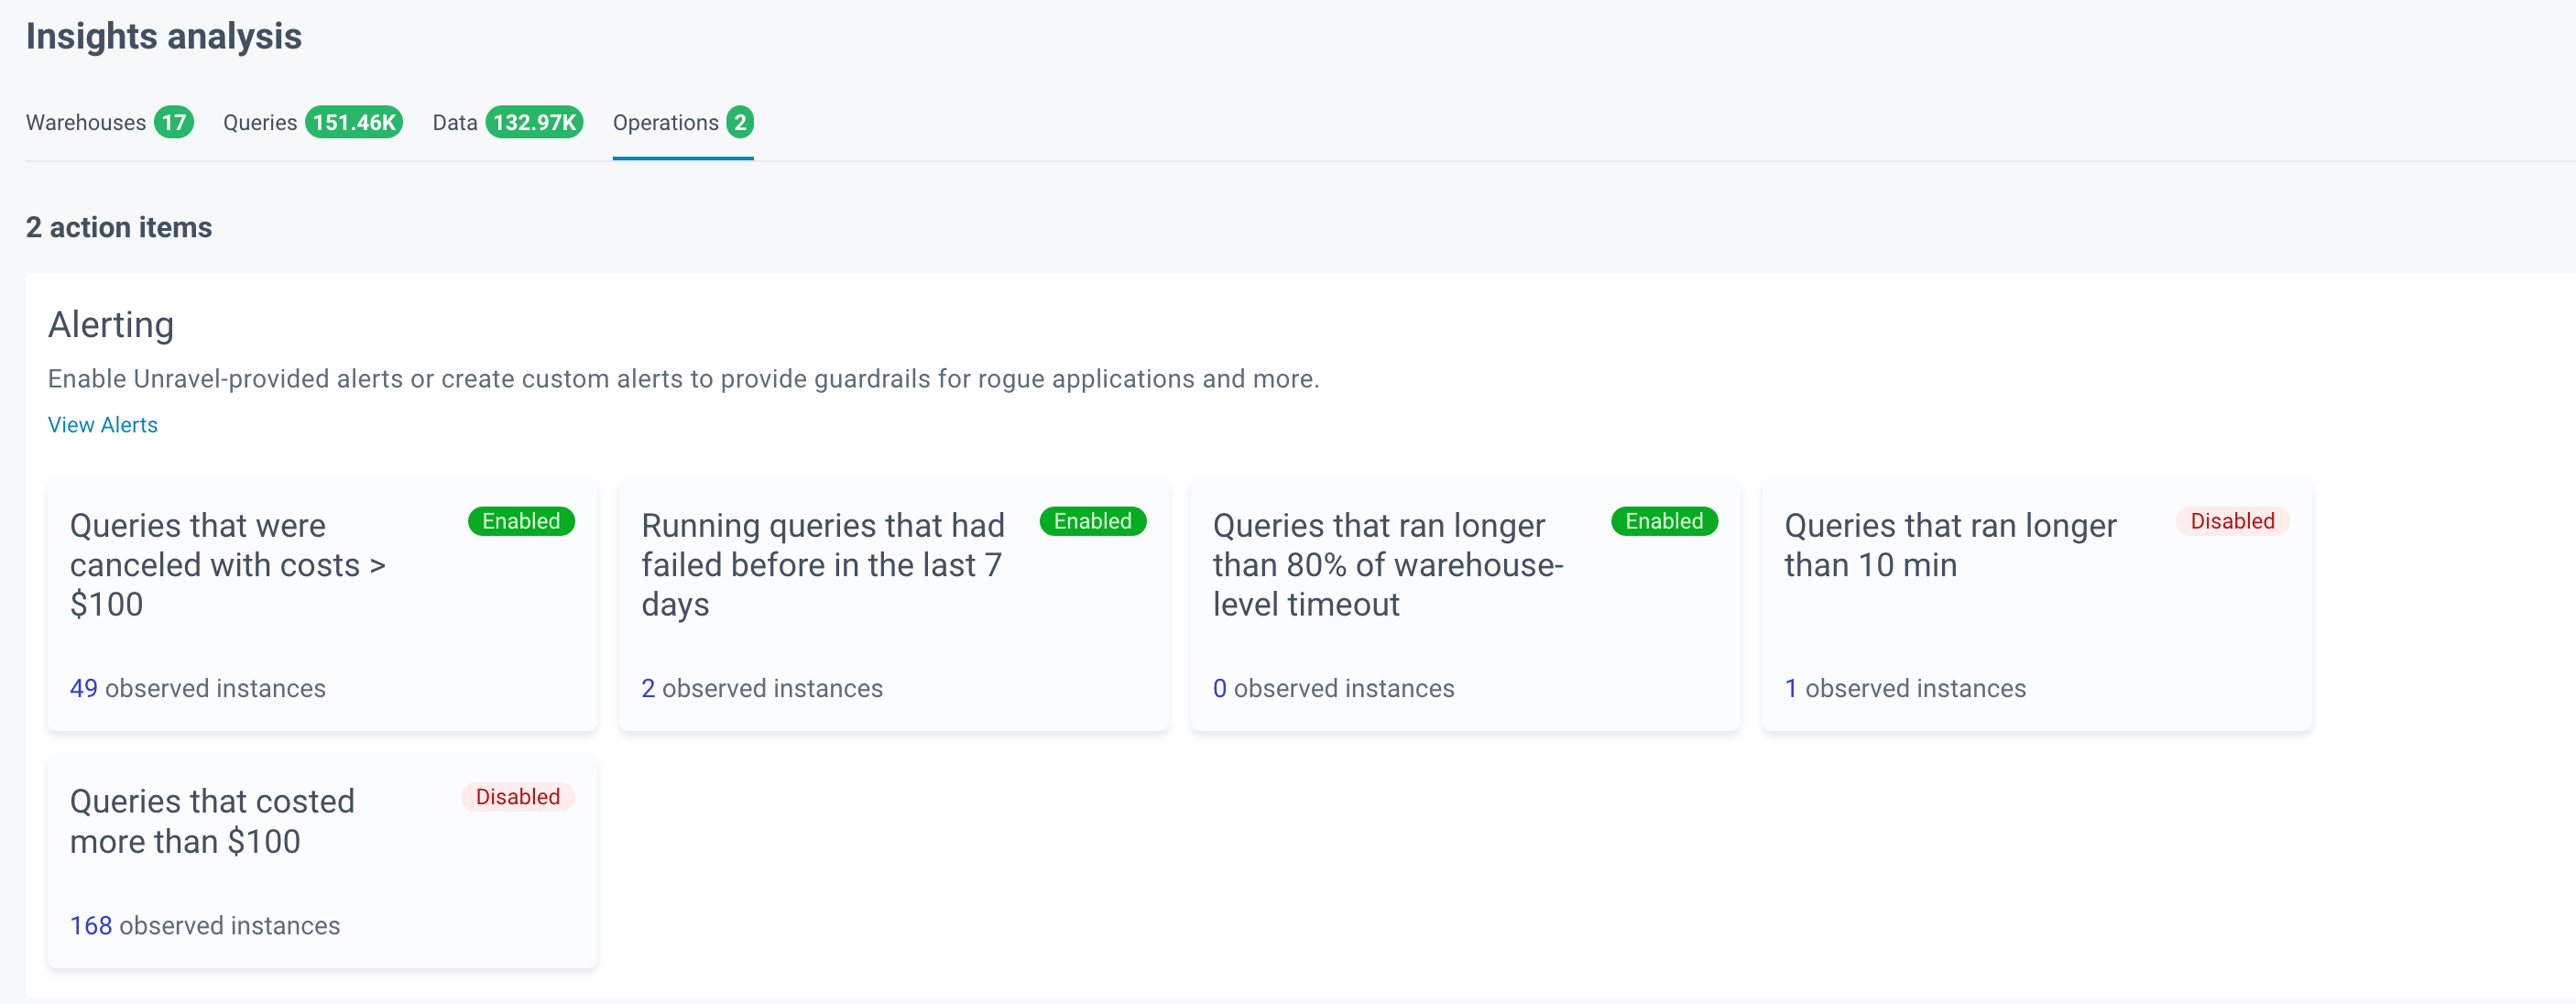Switch to the Queries tab

pos(259,122)
